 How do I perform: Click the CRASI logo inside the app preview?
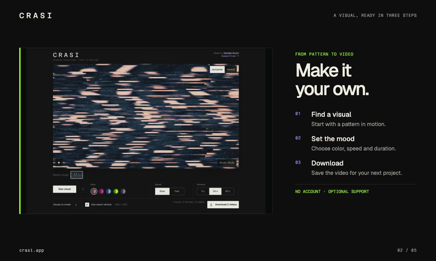click(66, 55)
